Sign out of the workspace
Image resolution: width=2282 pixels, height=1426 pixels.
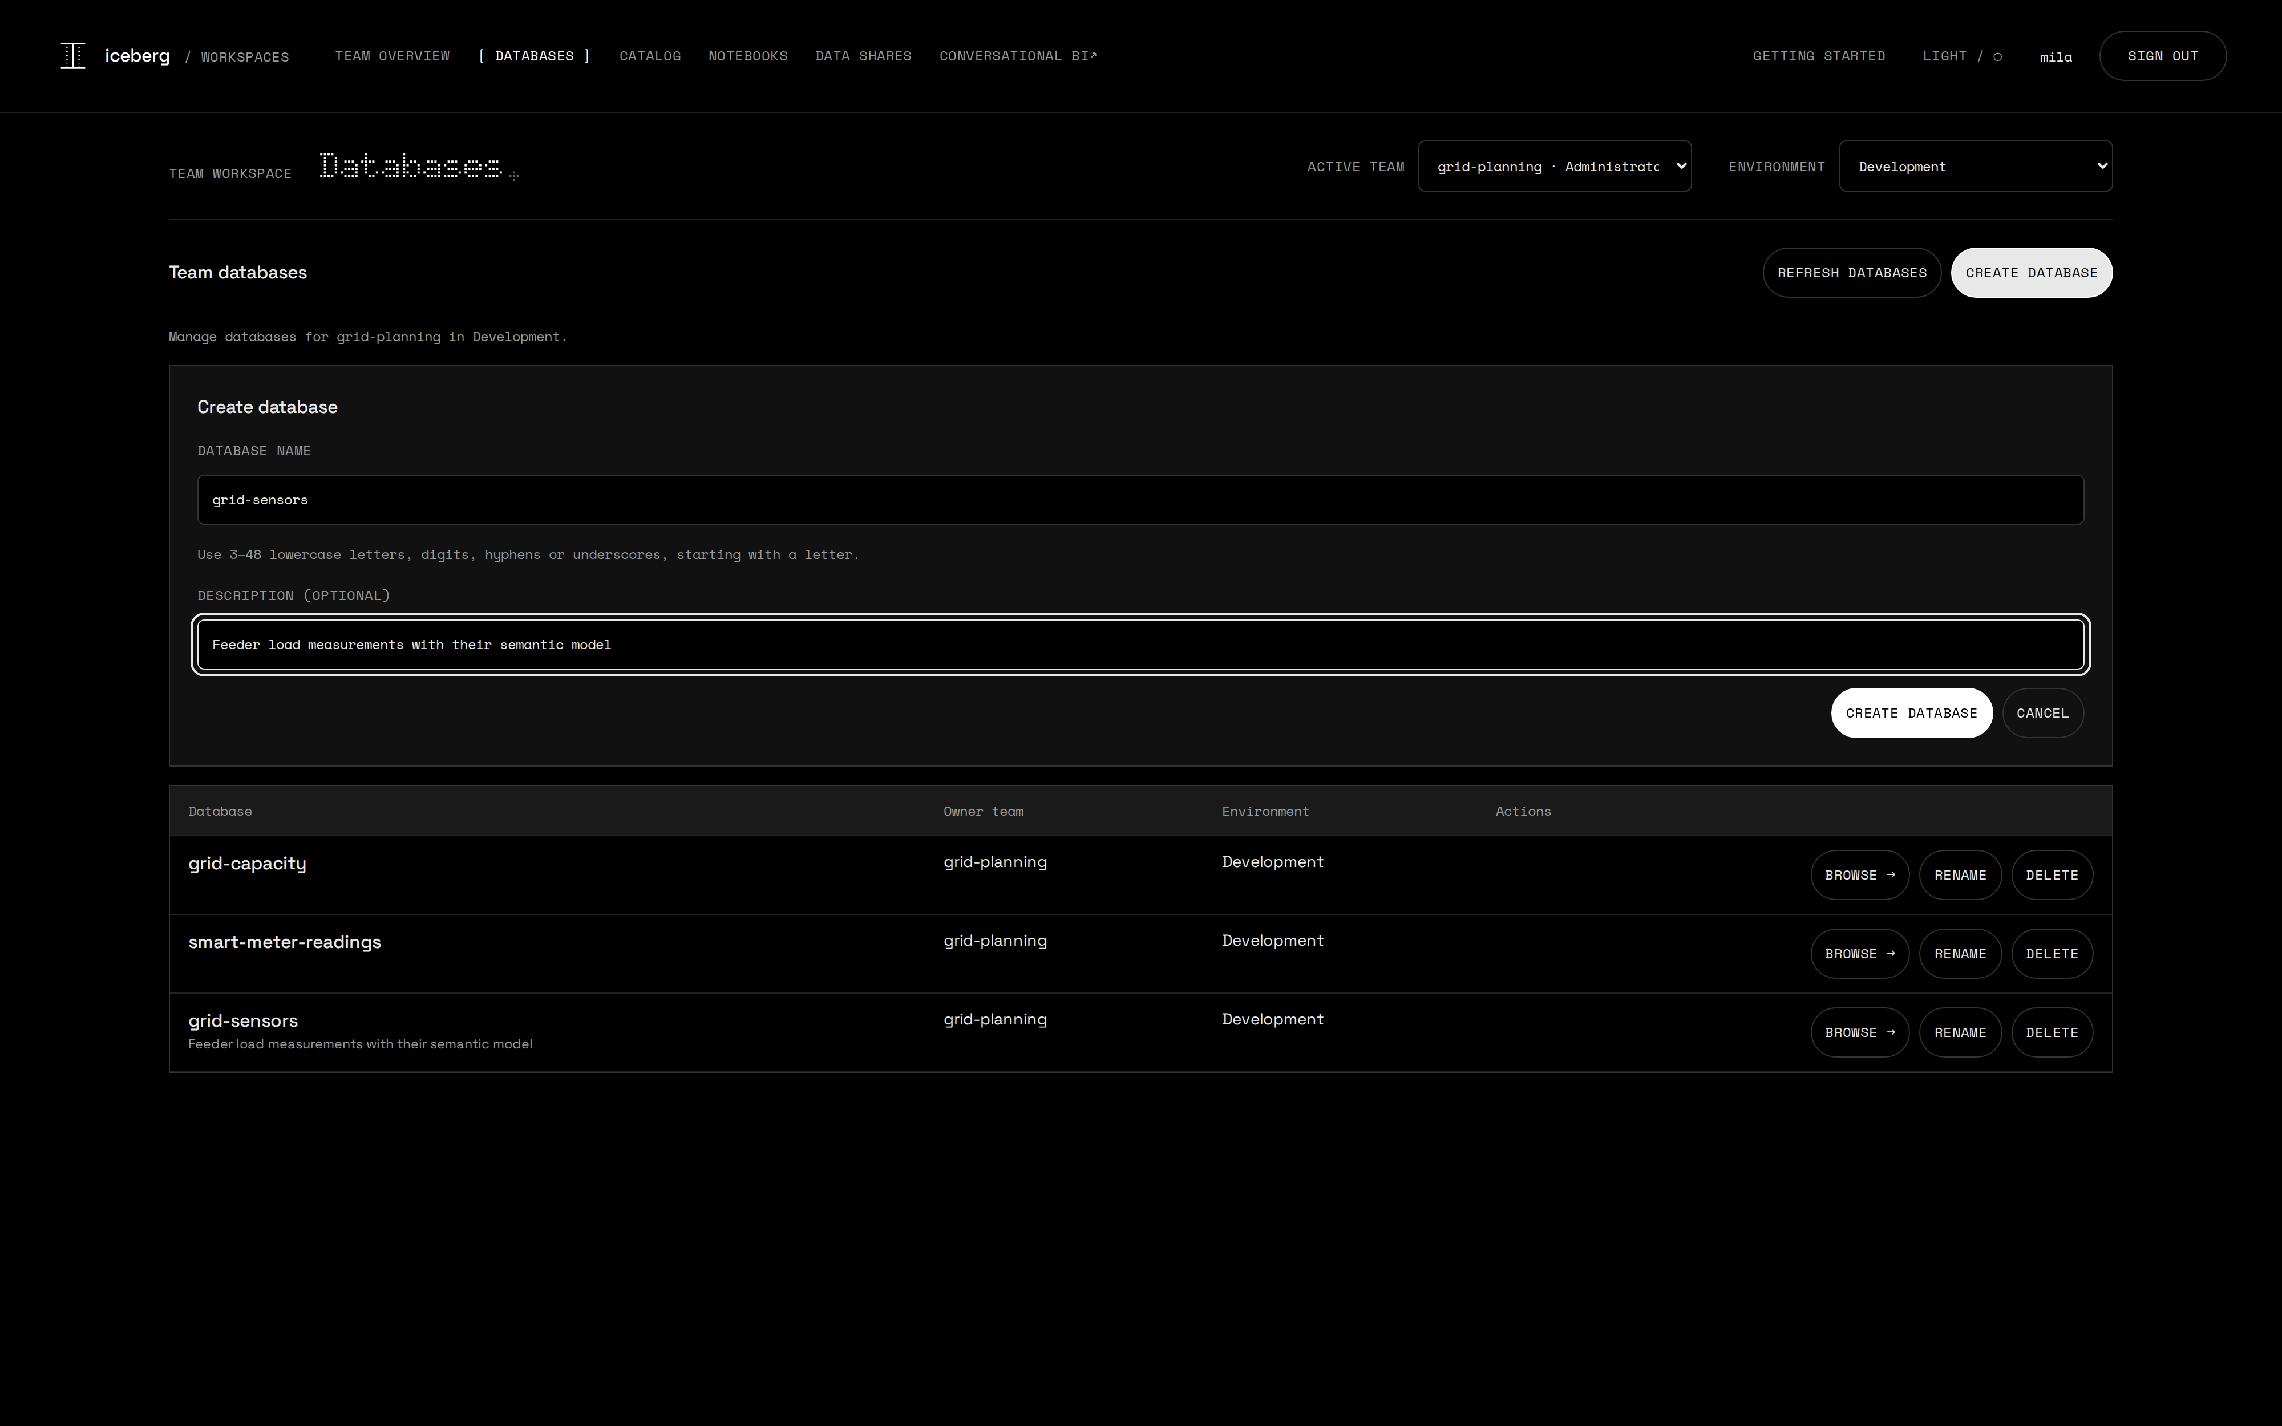[x=2162, y=56]
